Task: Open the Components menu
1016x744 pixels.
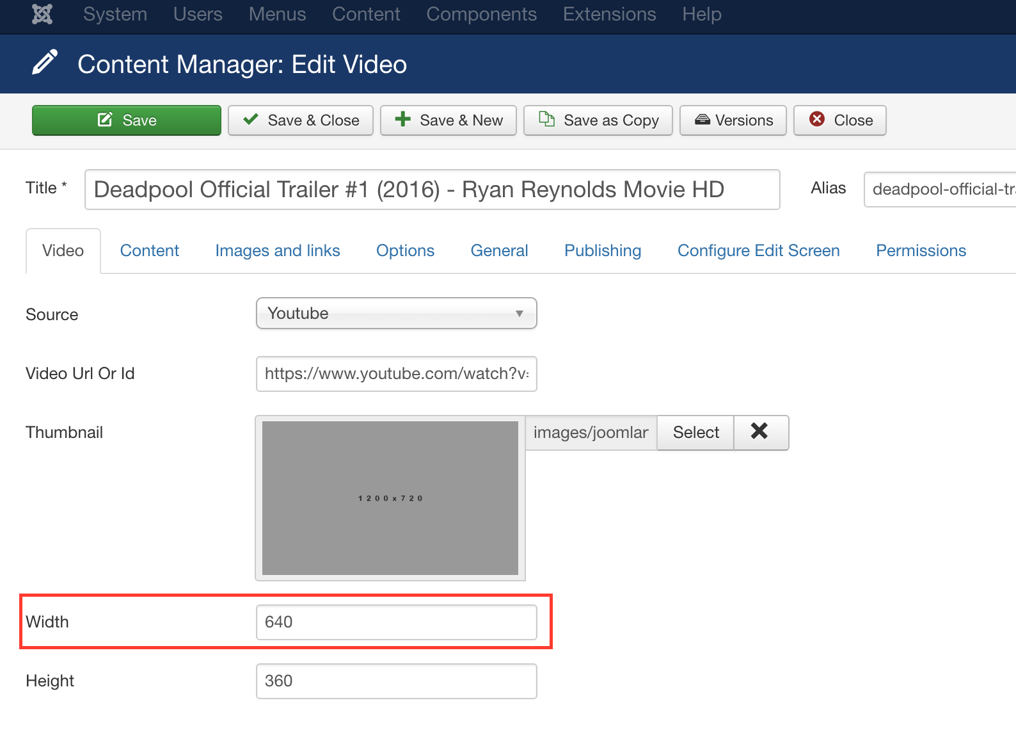Action: tap(481, 14)
